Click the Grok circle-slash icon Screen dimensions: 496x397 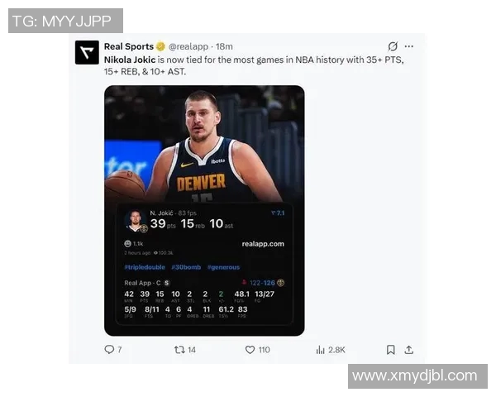393,46
